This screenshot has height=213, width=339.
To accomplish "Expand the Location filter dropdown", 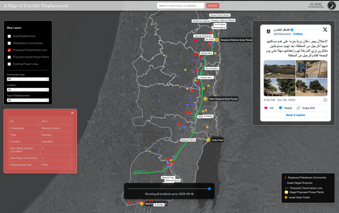I will pyautogui.click(x=27, y=90).
